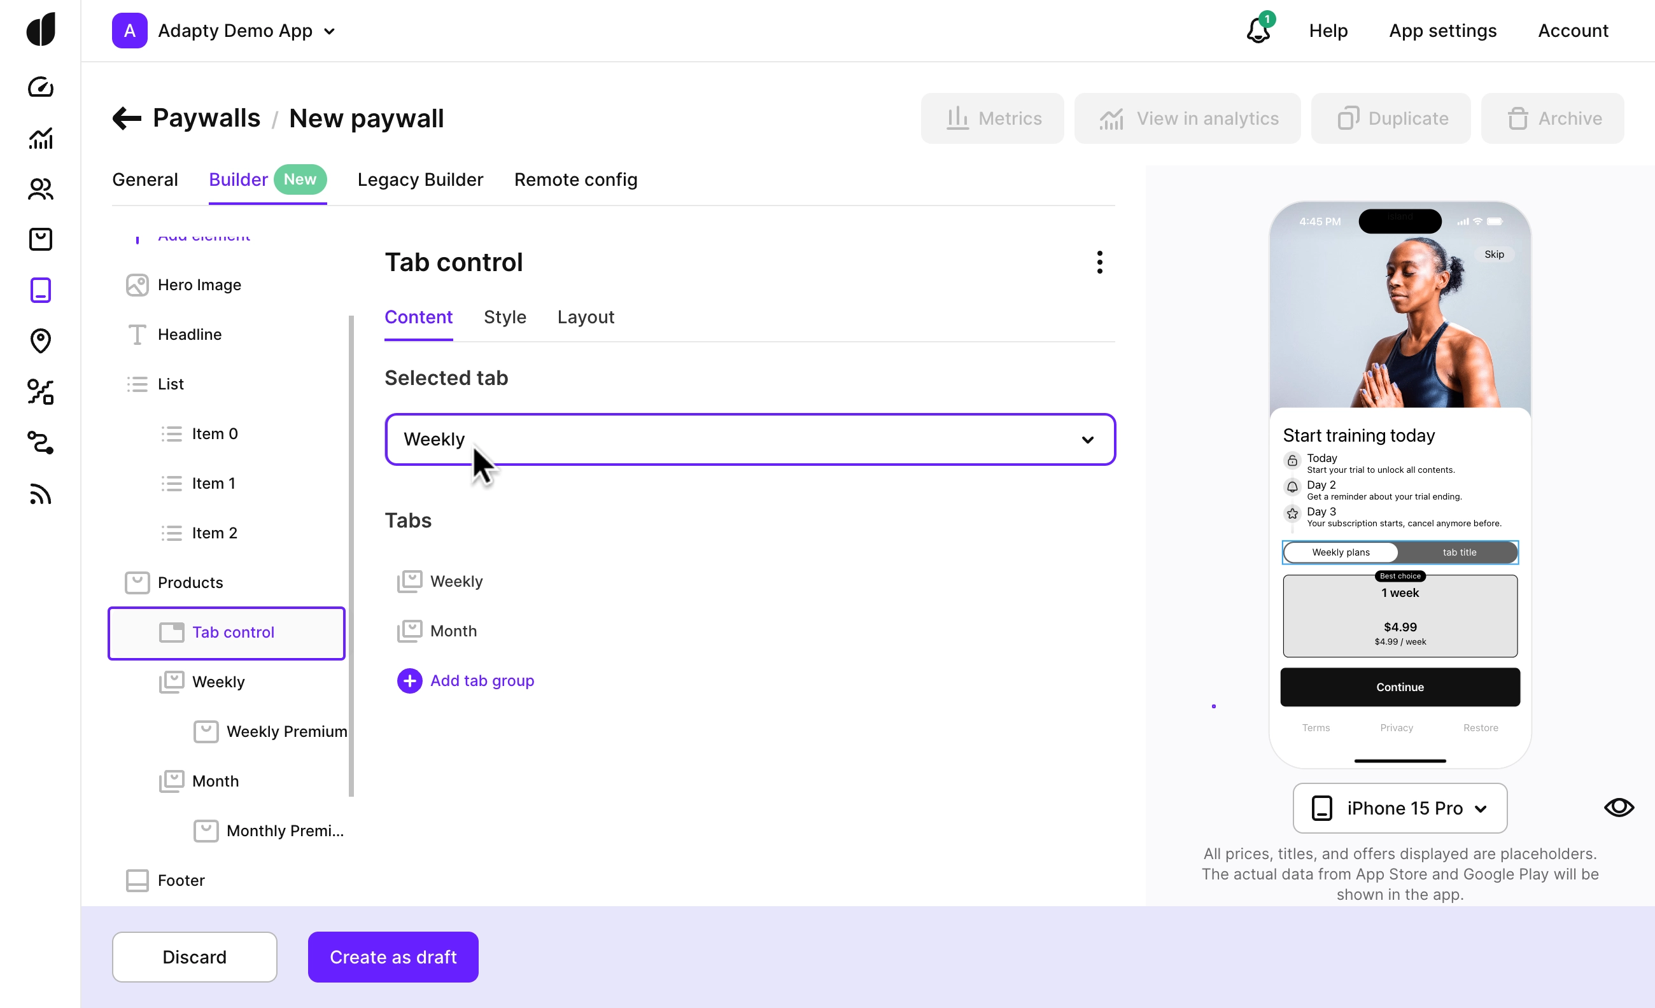
Task: Open the iPhone 15 Pro device dropdown
Action: pos(1400,808)
